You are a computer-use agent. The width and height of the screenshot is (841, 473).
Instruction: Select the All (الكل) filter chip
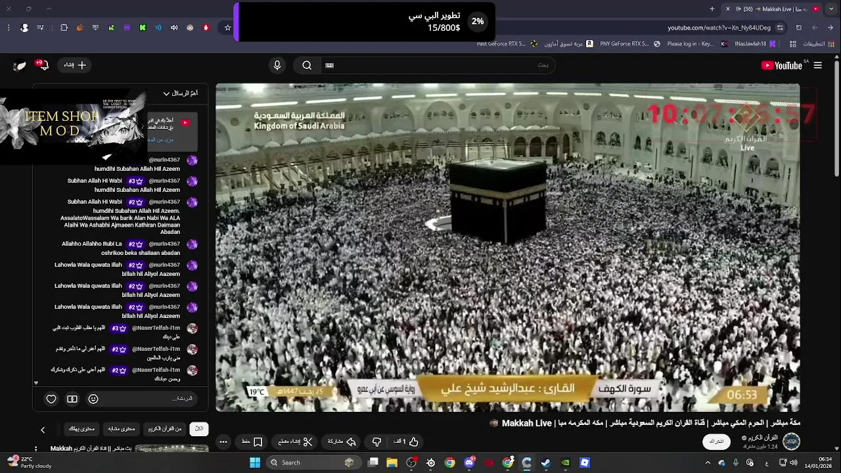[x=199, y=429]
